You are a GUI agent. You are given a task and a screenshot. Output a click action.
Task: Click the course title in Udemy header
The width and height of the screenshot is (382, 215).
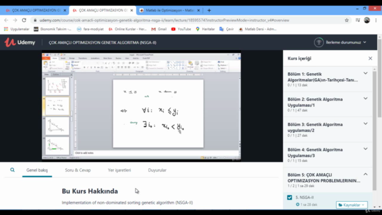[x=102, y=42]
